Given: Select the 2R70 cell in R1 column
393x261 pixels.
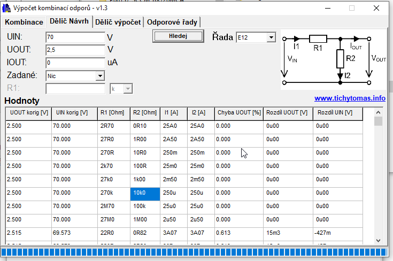Looking at the screenshot, I should tap(113, 126).
